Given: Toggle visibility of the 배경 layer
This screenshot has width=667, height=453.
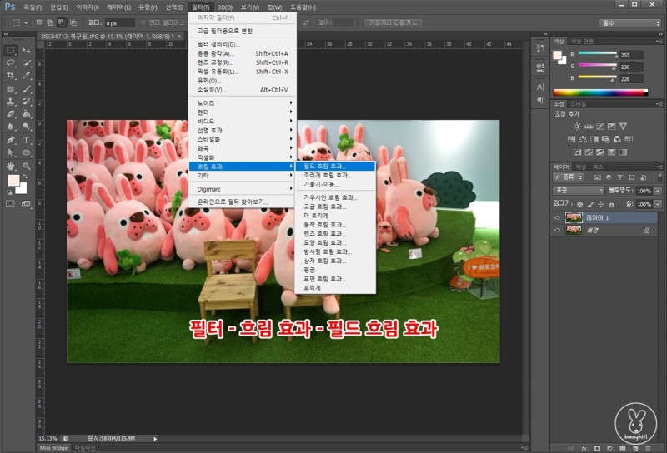Looking at the screenshot, I should (557, 230).
